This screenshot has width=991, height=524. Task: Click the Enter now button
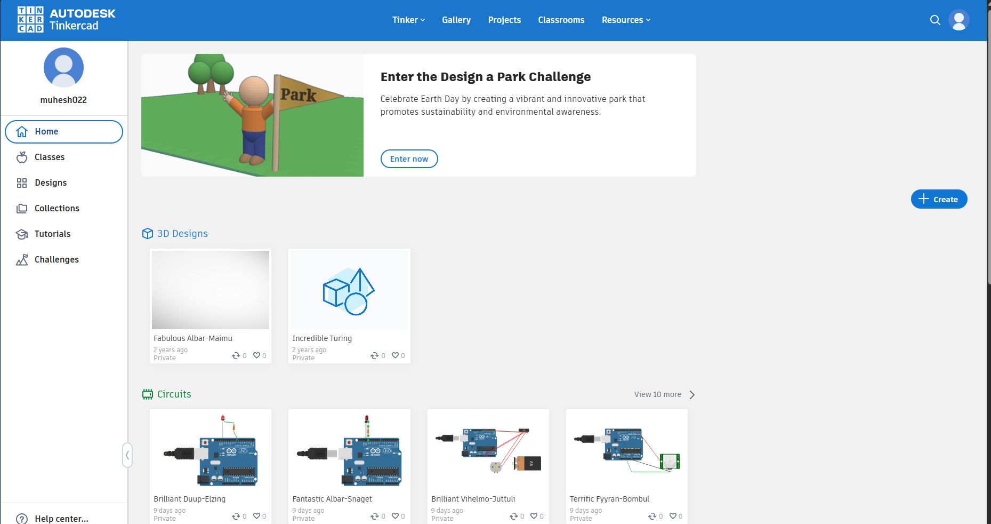point(409,159)
